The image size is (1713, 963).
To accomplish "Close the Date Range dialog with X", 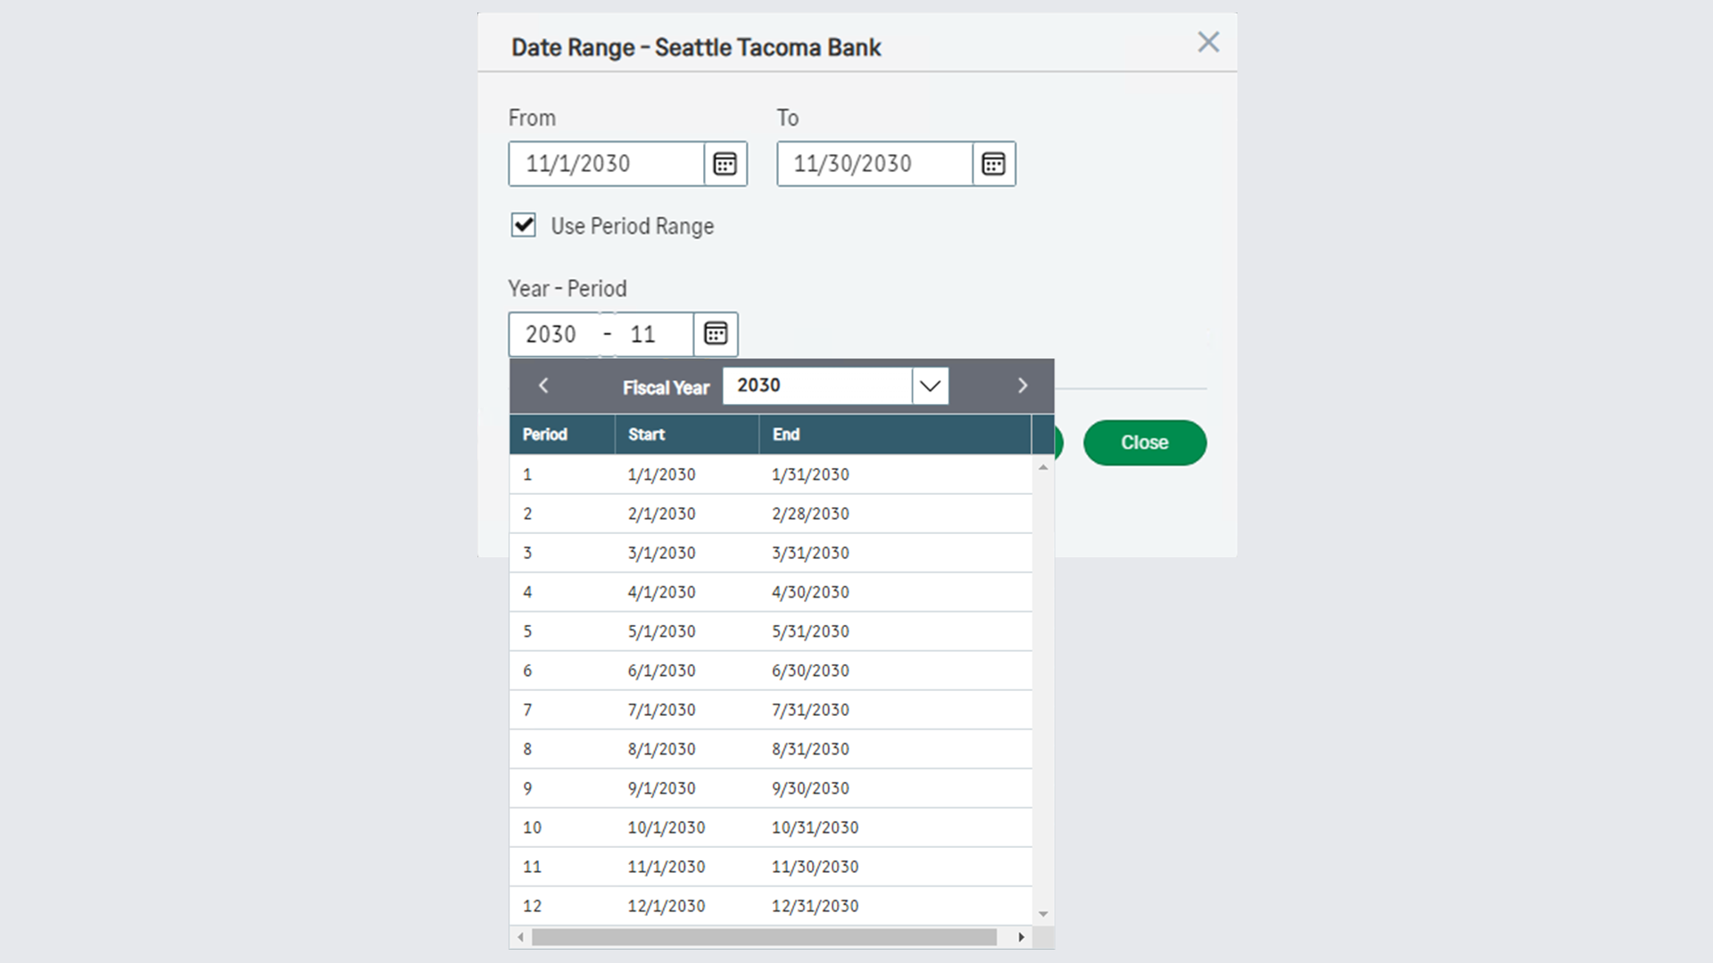I will [1208, 42].
